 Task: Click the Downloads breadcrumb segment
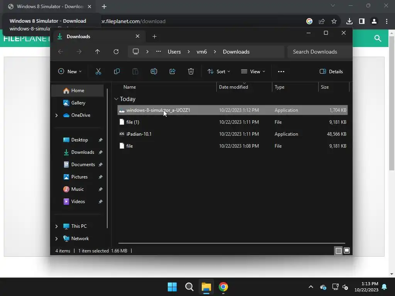(236, 52)
